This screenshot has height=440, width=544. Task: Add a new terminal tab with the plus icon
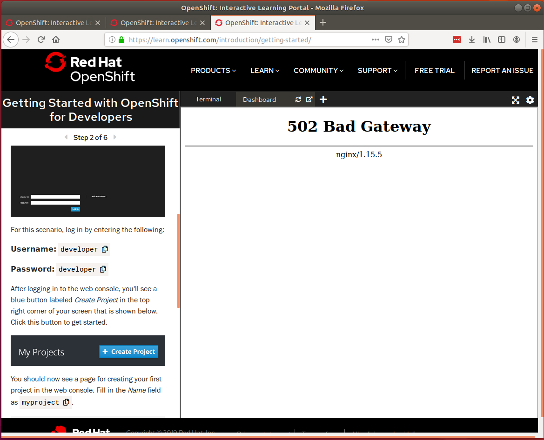(323, 99)
